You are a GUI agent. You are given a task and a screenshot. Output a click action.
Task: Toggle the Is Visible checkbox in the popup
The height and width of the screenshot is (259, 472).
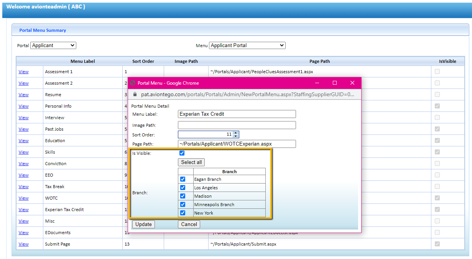tap(182, 153)
